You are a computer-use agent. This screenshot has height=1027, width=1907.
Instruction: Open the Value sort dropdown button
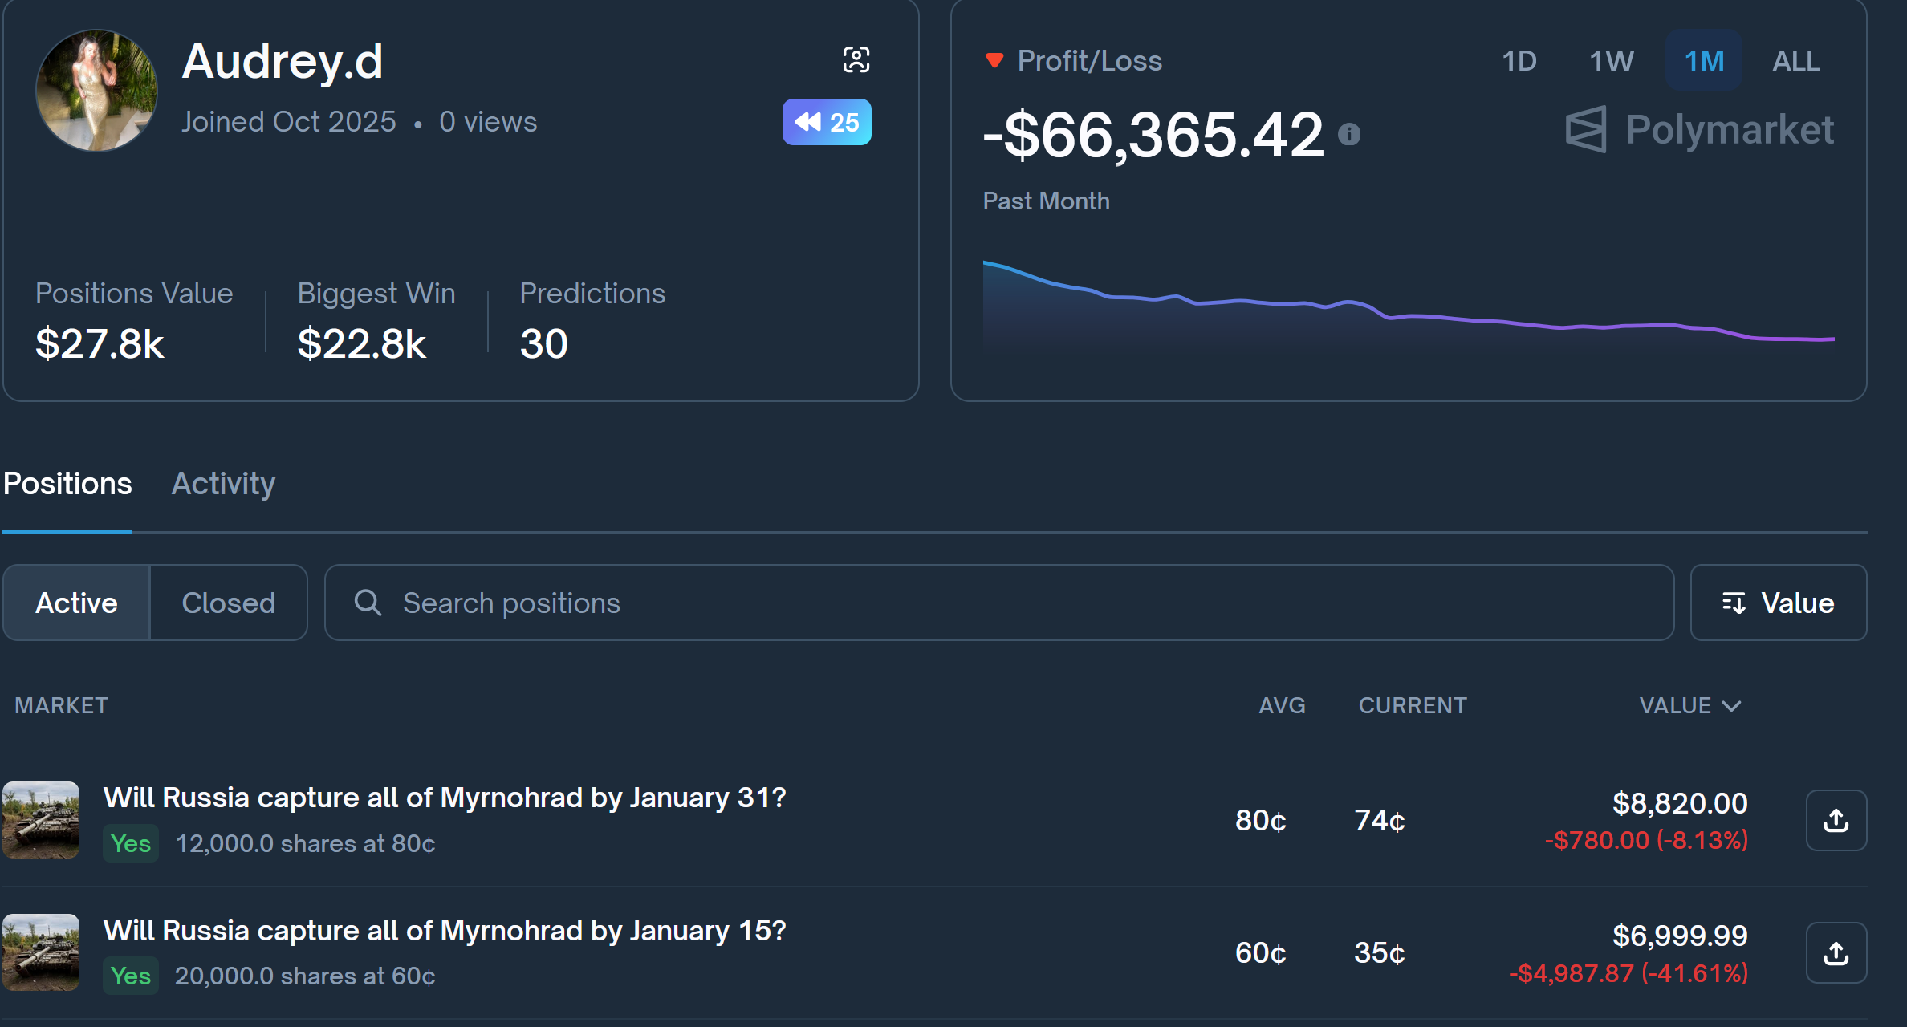1778,603
